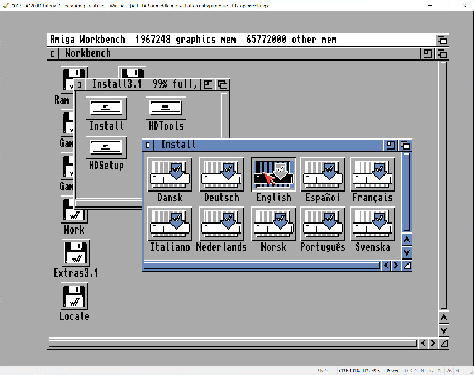Click the Workbench window horizontal scrollbar
This screenshot has height=375, width=474.
coord(233,343)
